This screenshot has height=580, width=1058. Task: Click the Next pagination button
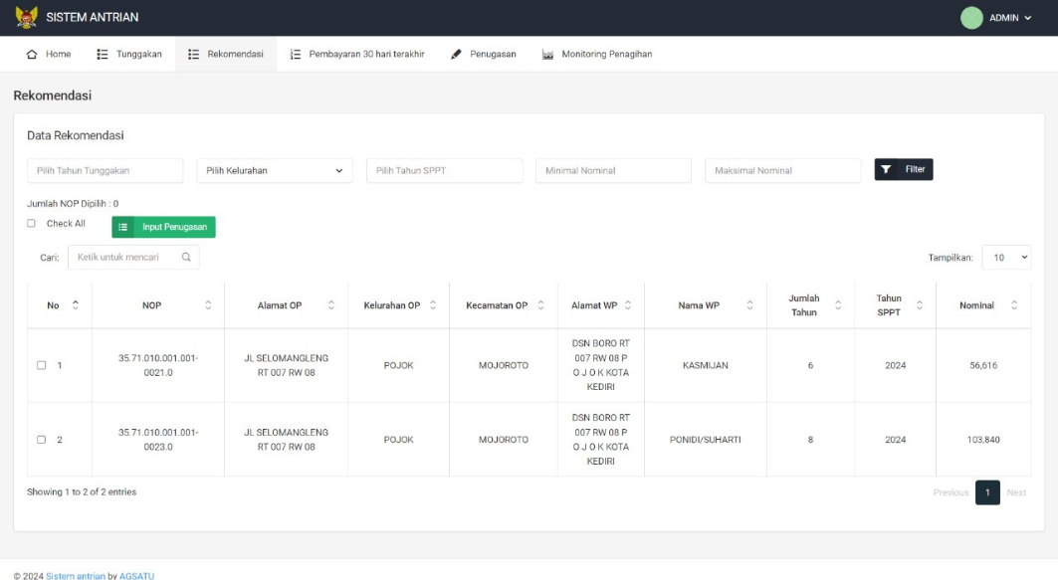point(1016,492)
